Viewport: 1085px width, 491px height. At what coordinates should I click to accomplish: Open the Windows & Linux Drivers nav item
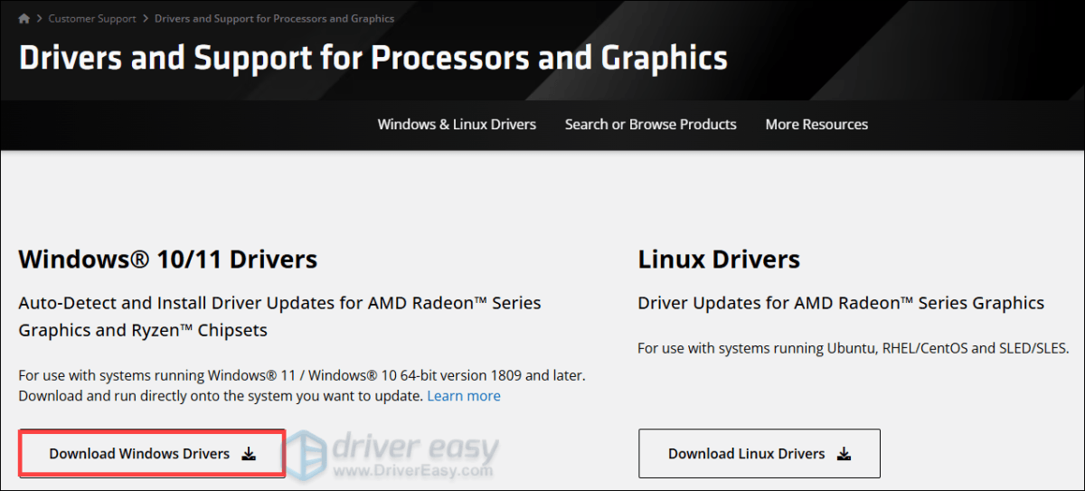(457, 125)
